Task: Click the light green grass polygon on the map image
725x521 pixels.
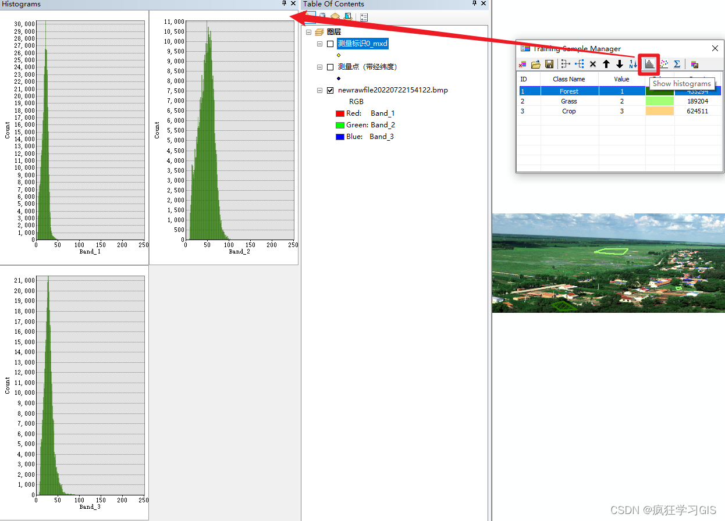Action: (611, 251)
